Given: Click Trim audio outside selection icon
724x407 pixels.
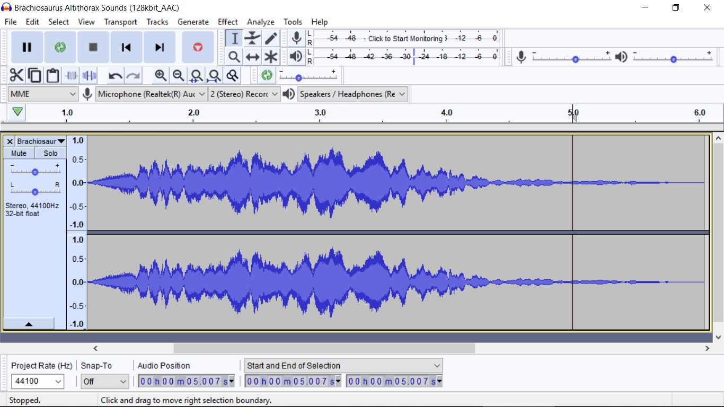Looking at the screenshot, I should [71, 76].
